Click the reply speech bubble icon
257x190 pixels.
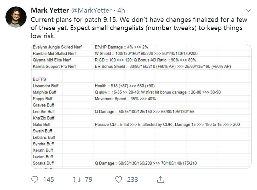click(x=35, y=179)
